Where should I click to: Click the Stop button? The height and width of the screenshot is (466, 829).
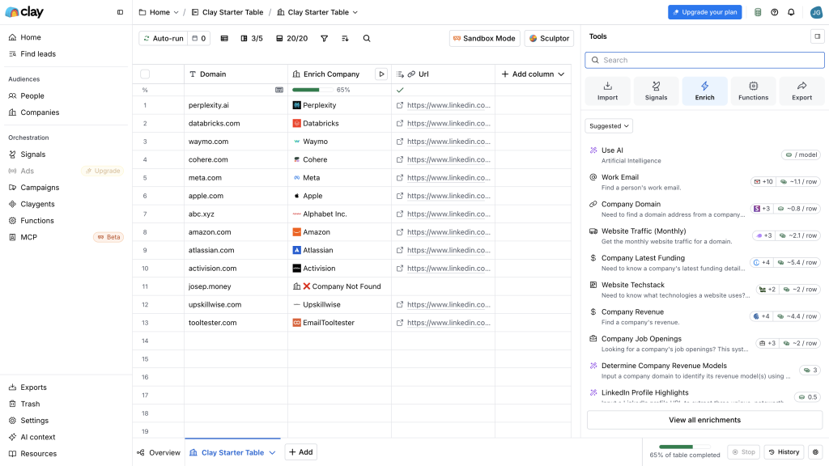(743, 452)
